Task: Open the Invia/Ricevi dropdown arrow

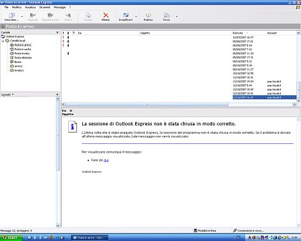Action: pyautogui.click(x=136, y=17)
